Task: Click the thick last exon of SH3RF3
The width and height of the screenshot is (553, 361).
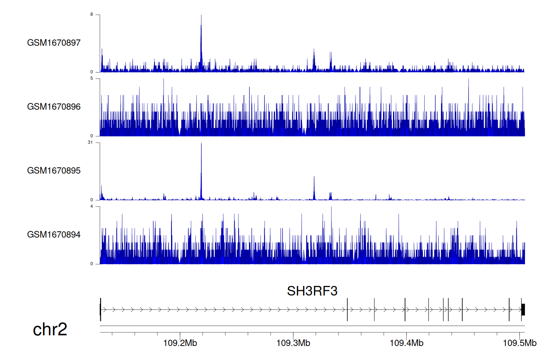Action: pos(523,309)
